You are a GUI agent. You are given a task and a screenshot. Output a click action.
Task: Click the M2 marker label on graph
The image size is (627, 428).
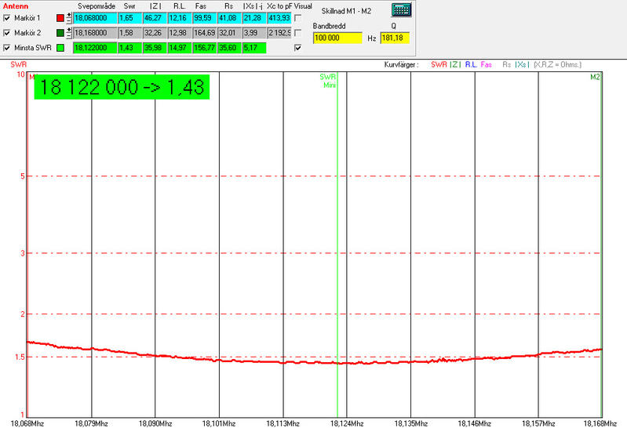coord(595,77)
